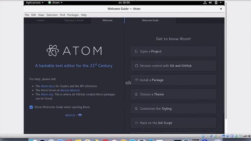Click the Left ⌘ host key indicator
The image size is (251, 141).
click(246, 136)
